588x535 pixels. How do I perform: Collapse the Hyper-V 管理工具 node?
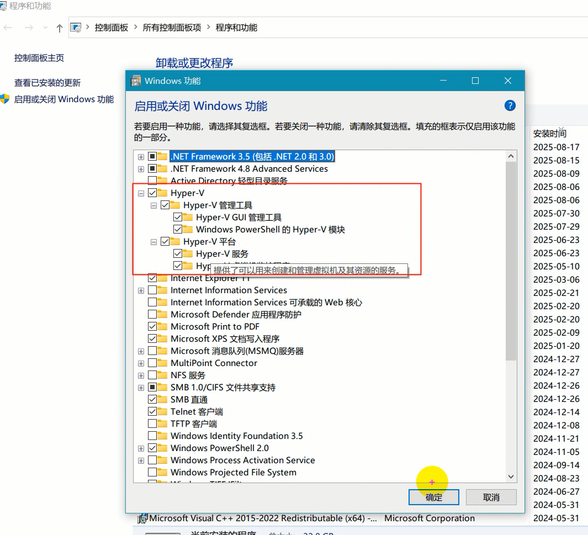[x=153, y=205]
